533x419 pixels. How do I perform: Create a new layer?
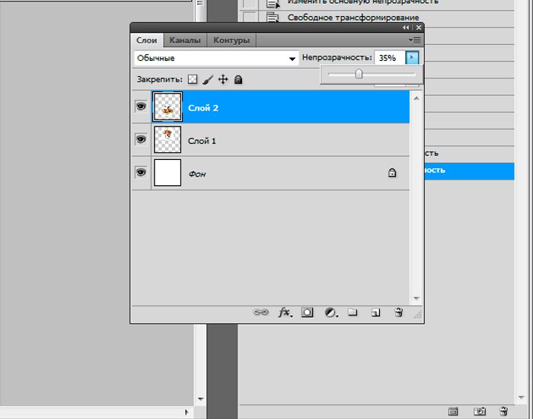[x=375, y=312]
